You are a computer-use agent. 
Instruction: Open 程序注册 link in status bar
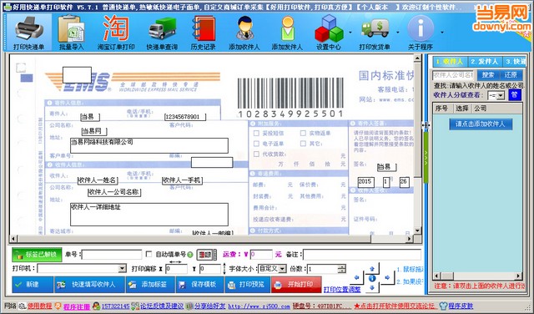click(76, 306)
